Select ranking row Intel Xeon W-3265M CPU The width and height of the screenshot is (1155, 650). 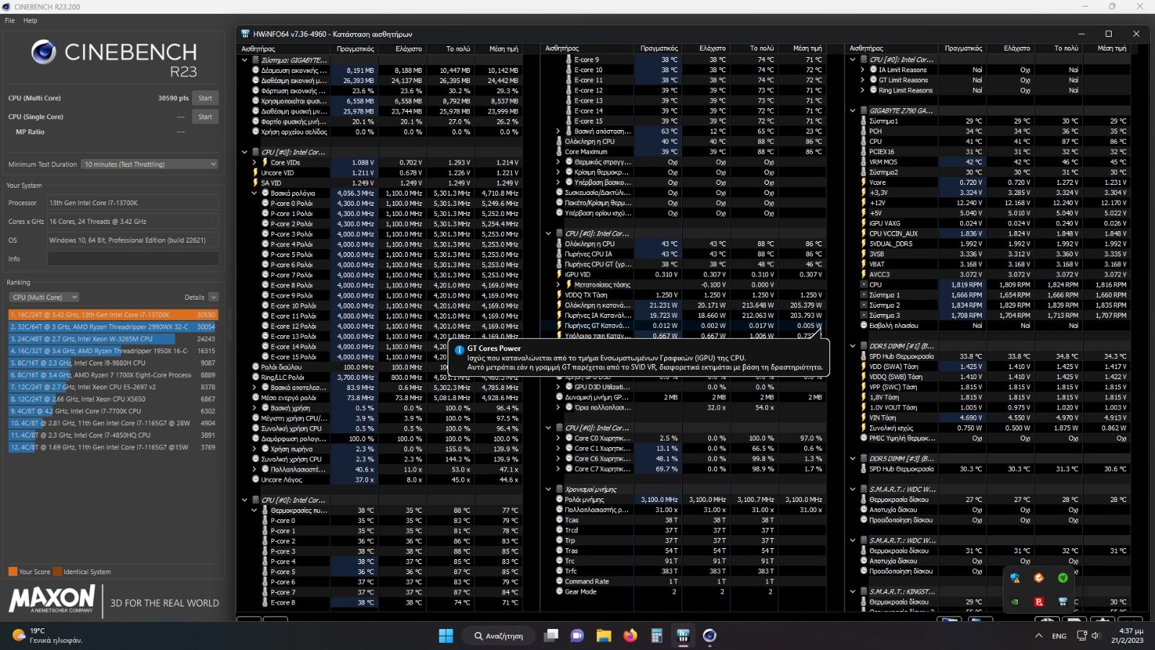113,339
